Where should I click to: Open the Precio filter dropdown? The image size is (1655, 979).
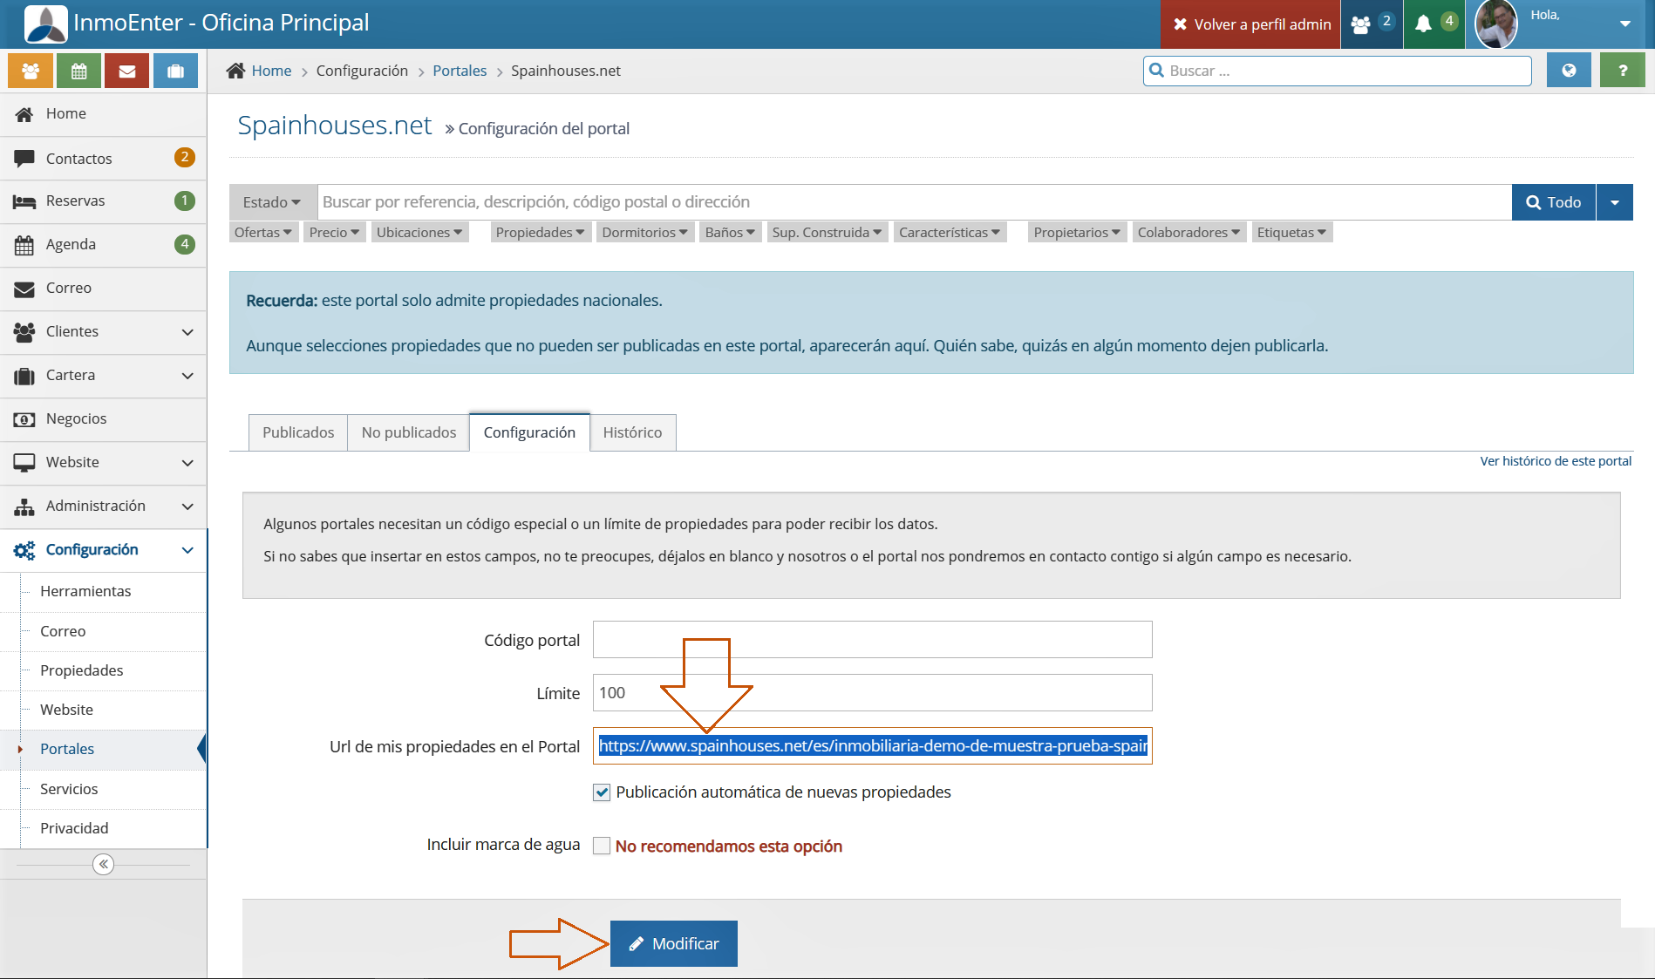point(334,233)
